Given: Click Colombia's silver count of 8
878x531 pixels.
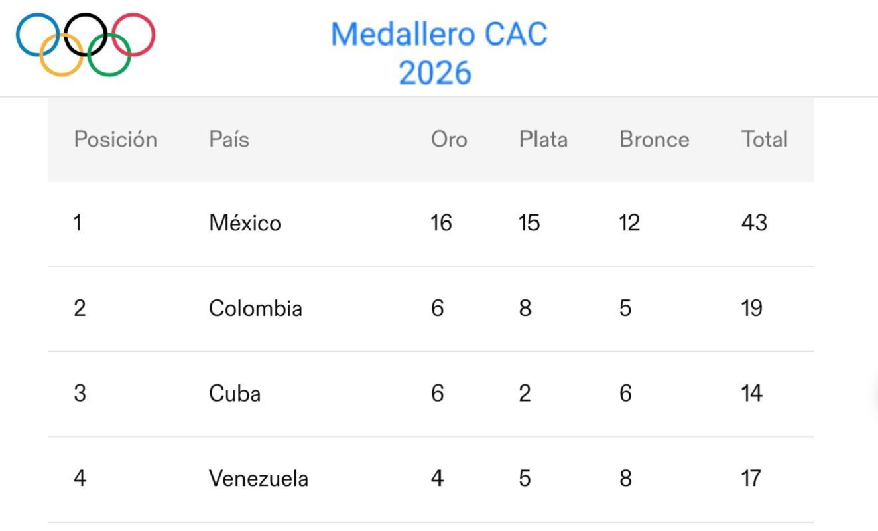Looking at the screenshot, I should coord(525,309).
